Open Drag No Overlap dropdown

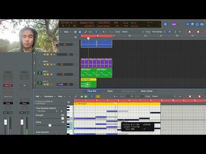(x=159, y=32)
